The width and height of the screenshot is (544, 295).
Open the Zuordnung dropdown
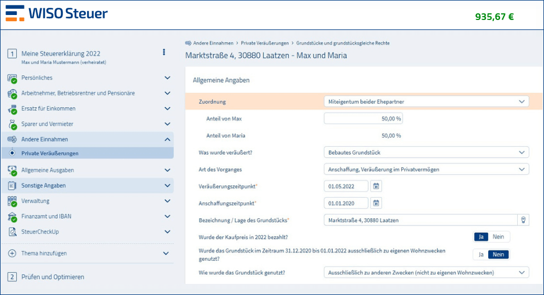click(x=426, y=102)
